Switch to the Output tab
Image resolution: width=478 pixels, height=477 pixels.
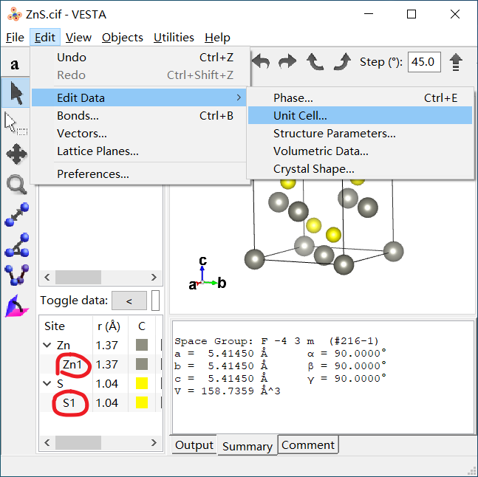[x=194, y=445]
